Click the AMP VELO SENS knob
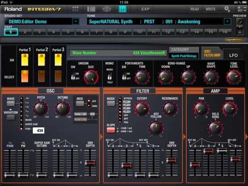The width and height of the screenshot is (248, 186). 215,128
